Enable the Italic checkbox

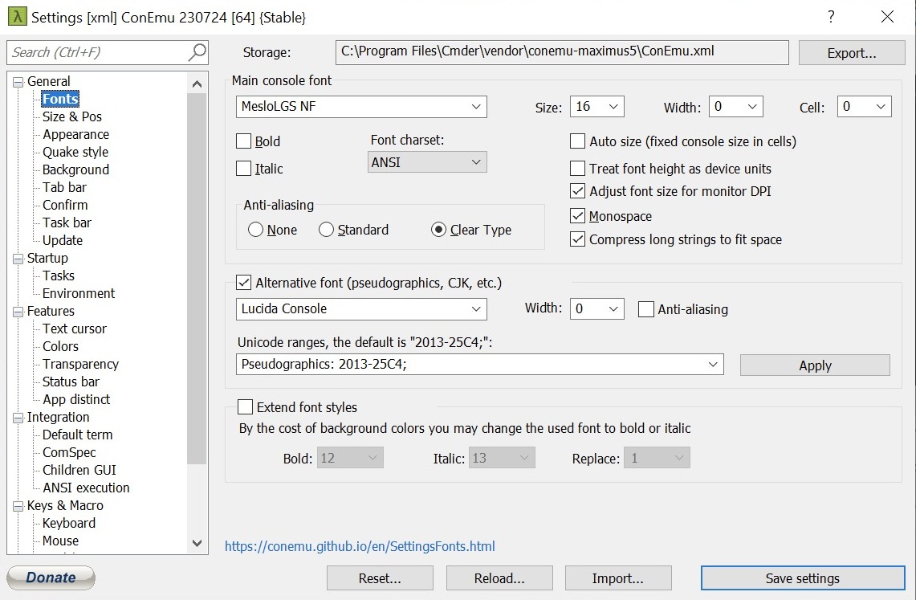click(243, 168)
